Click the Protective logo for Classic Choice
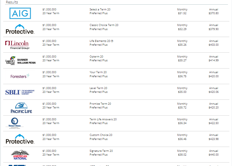This screenshot has height=166, width=232. click(x=20, y=29)
